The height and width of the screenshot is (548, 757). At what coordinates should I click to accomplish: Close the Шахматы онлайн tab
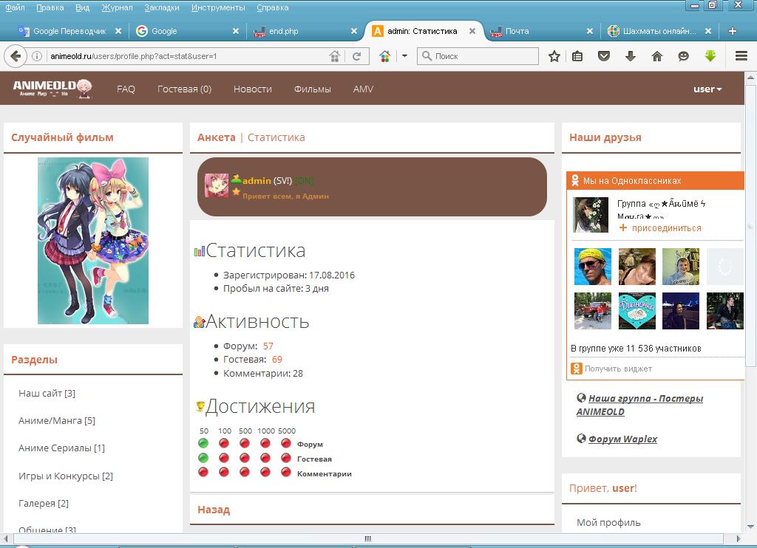coord(707,31)
